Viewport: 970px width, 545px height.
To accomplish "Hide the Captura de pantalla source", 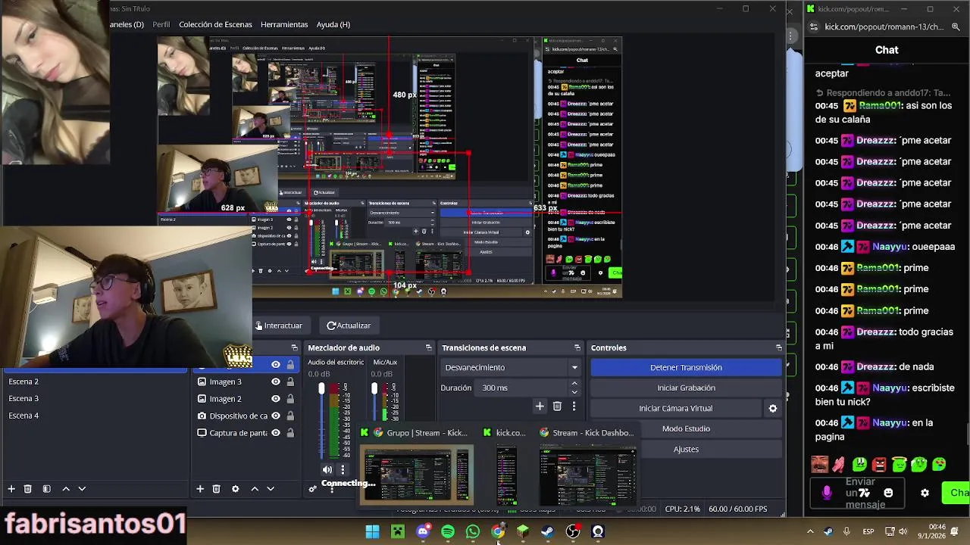I will (276, 433).
